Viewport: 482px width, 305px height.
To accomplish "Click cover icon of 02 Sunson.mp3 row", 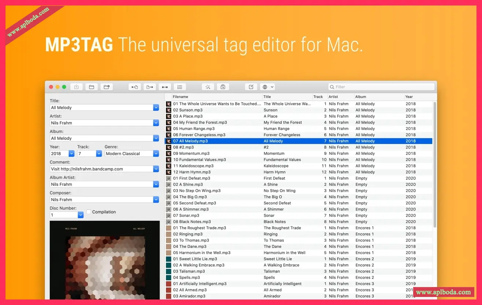I will point(168,110).
